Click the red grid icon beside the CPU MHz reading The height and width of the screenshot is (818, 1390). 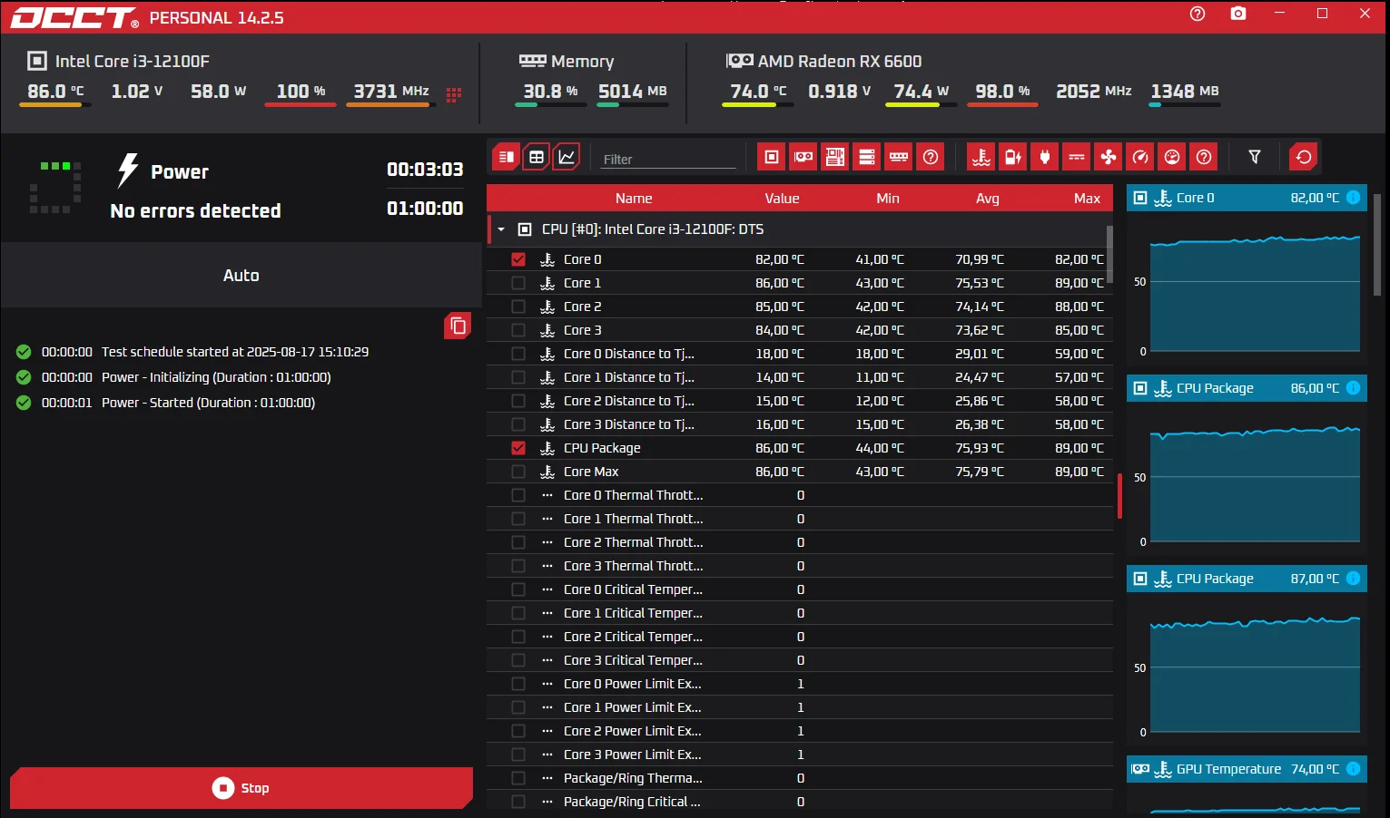coord(454,94)
